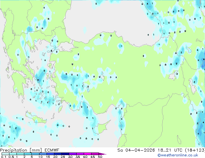
Task: Click legend tick label "0.5"
Action: (11, 157)
